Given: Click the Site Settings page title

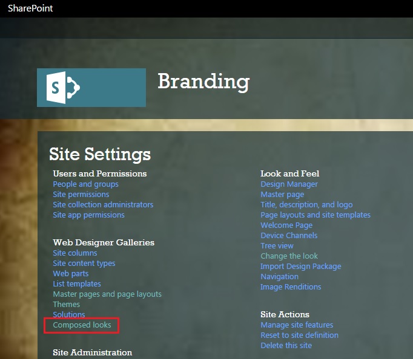Looking at the screenshot, I should (x=100, y=154).
